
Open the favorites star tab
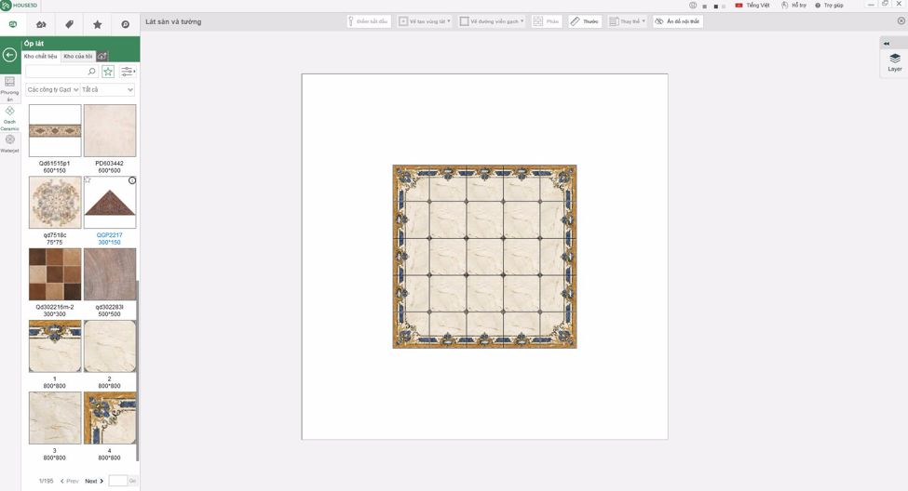coord(97,24)
